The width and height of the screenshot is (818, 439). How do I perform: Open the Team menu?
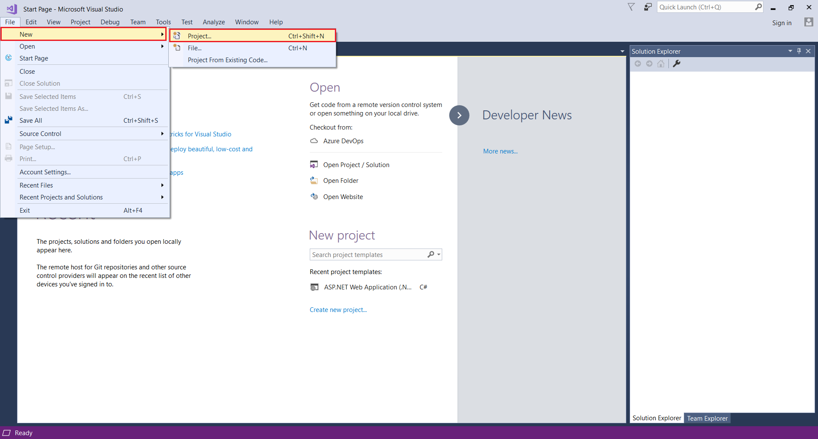(x=138, y=22)
